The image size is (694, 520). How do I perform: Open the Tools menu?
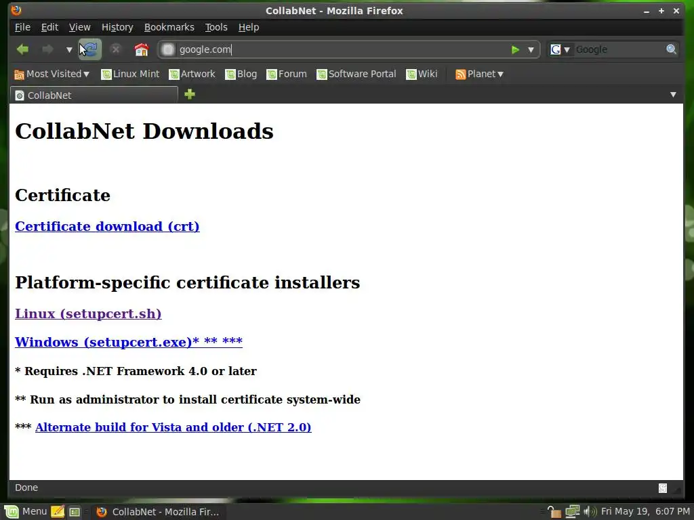[x=216, y=27]
